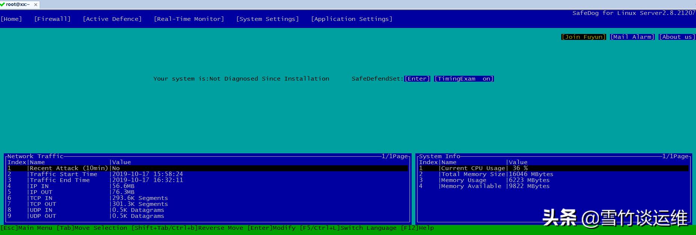Click the Not Diagnosed Since Installation status

coord(269,79)
